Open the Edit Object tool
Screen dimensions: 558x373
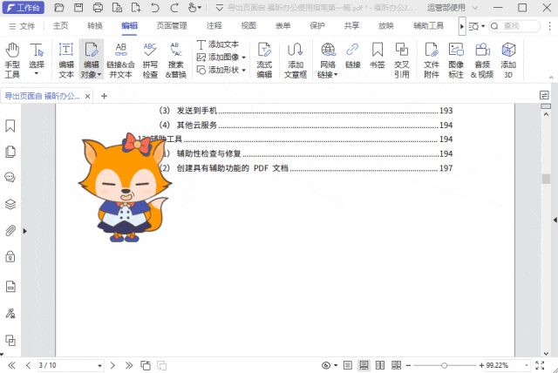click(91, 60)
